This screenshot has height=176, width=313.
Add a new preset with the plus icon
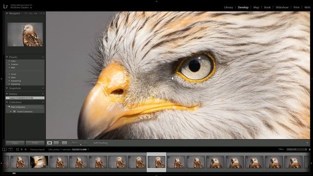coord(43,57)
